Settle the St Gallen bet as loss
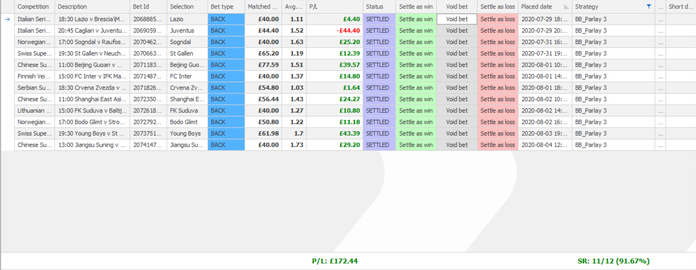This screenshot has width=696, height=270. coord(497,53)
